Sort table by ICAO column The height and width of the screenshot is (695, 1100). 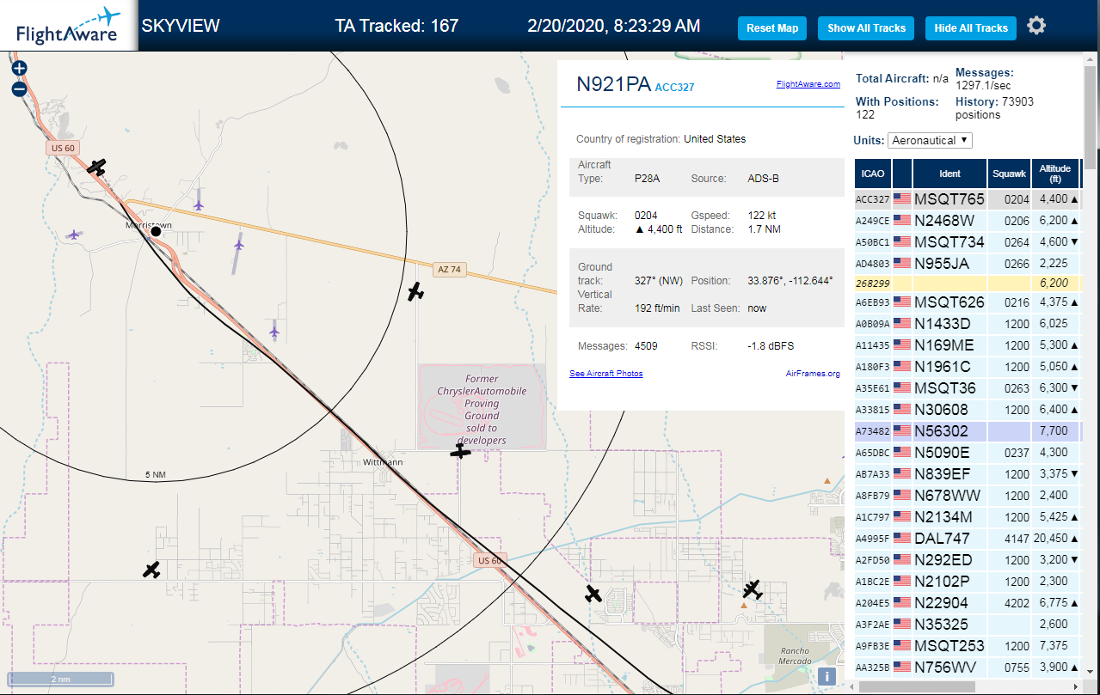tap(872, 174)
